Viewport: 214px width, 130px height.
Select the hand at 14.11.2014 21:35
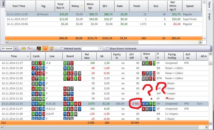105,104
